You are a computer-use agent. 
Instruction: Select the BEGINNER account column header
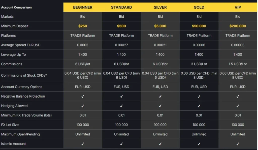click(83, 7)
